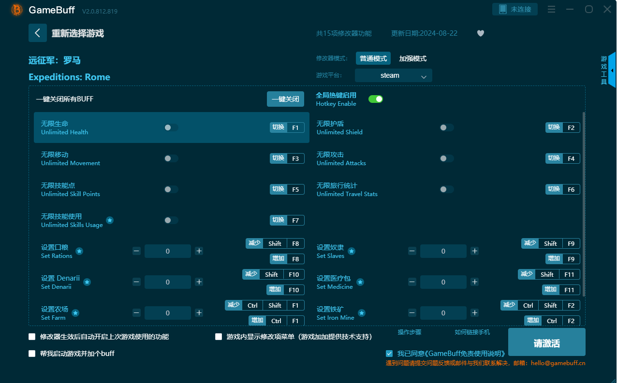Click the phone connection icon
Image resolution: width=617 pixels, height=383 pixels.
coord(502,9)
